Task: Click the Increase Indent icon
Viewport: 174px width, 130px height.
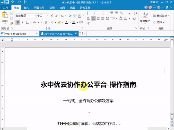Action: pos(116,13)
